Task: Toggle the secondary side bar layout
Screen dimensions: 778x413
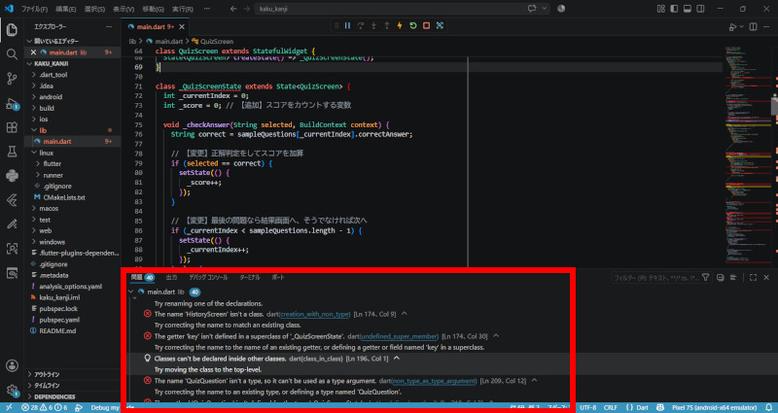Action: (x=700, y=9)
